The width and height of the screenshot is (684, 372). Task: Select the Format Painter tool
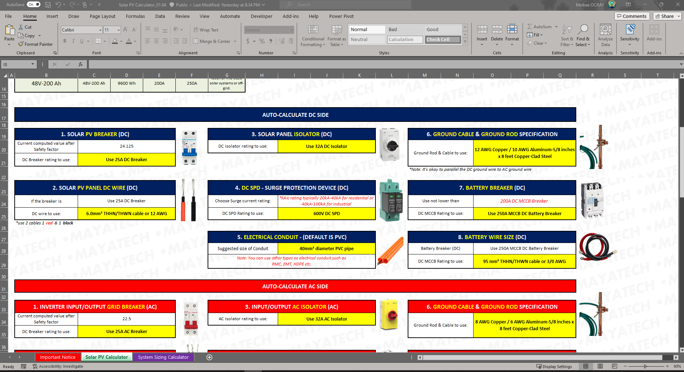click(x=35, y=44)
